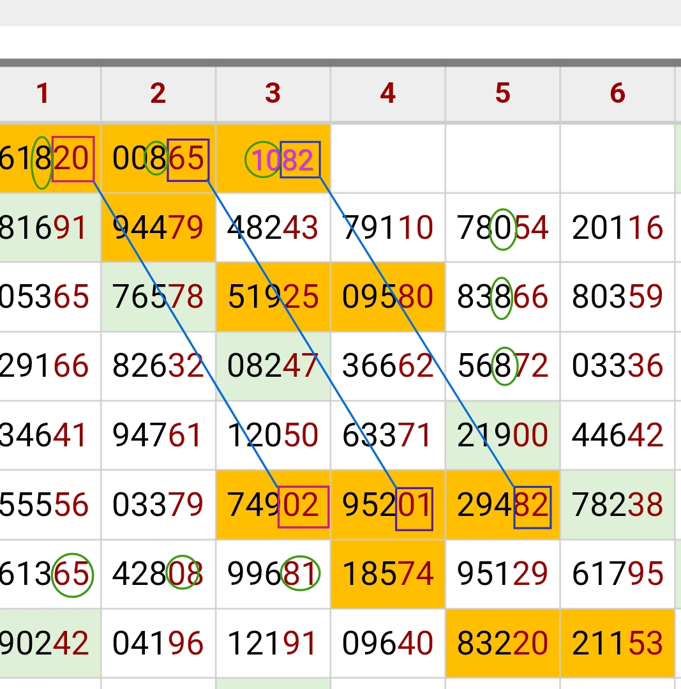Select the number 48243

coord(273,227)
